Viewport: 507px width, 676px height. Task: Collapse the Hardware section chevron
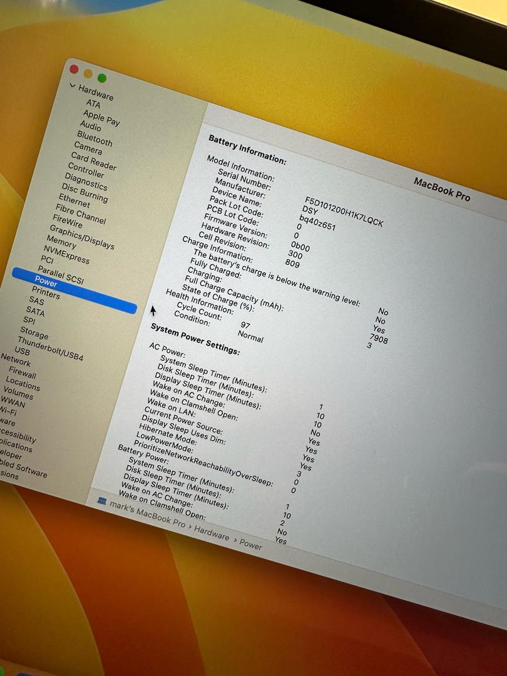pyautogui.click(x=73, y=86)
